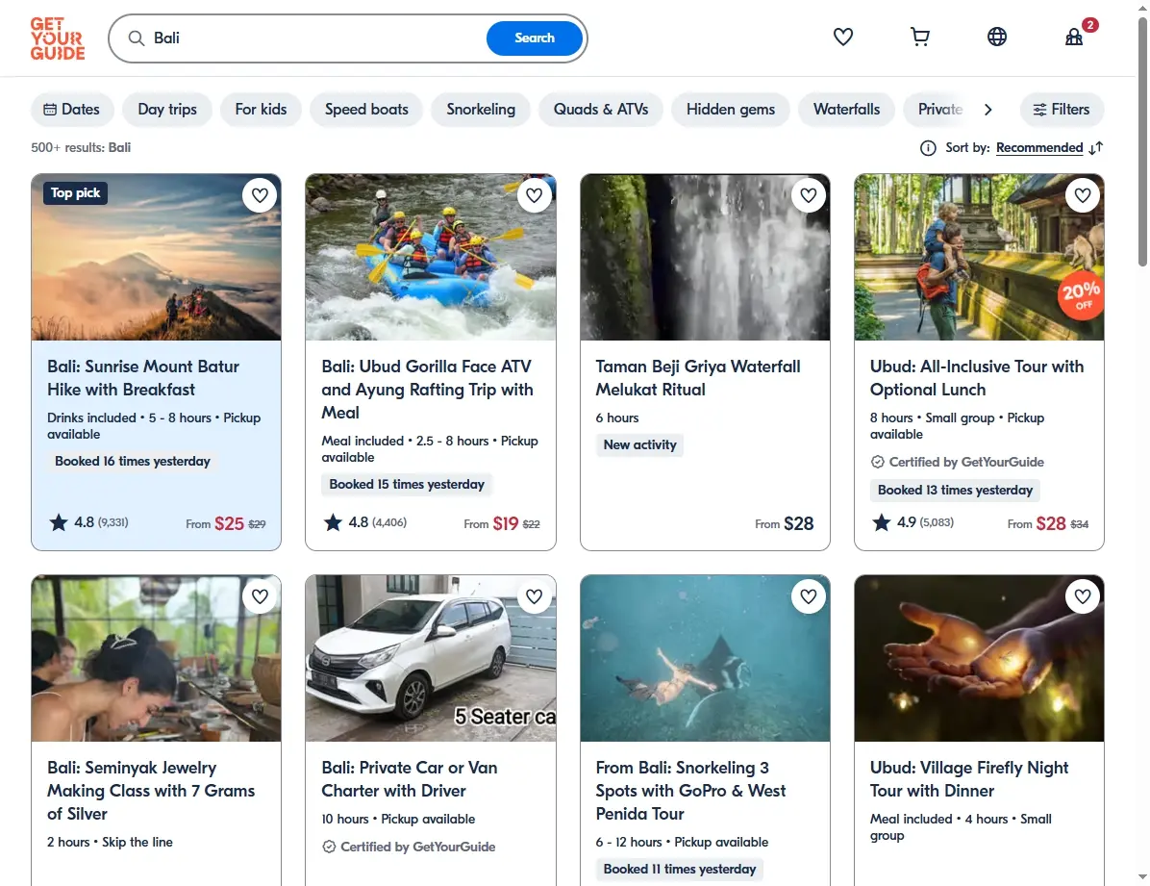Open Taman Beji Griya Waterfall Melukat Ritual
Image resolution: width=1150 pixels, height=886 pixels.
coord(697,378)
